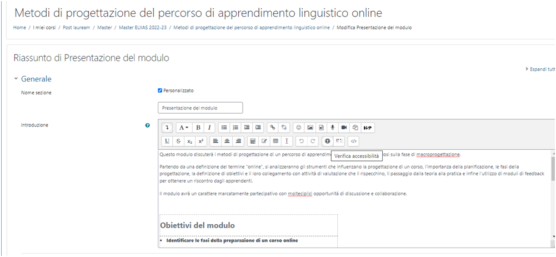Image resolution: width=556 pixels, height=257 pixels.
Task: Record audio with the microphone icon
Action: 332,128
